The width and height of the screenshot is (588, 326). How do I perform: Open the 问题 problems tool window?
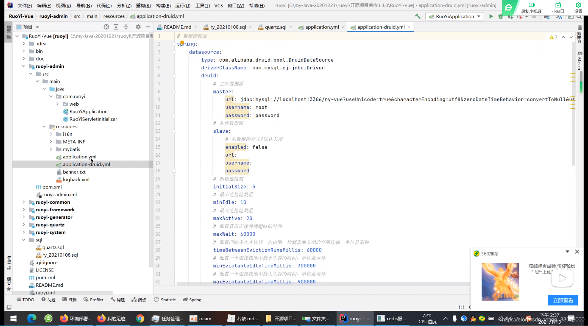[48, 300]
